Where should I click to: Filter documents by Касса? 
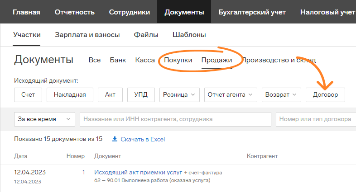click(x=145, y=60)
